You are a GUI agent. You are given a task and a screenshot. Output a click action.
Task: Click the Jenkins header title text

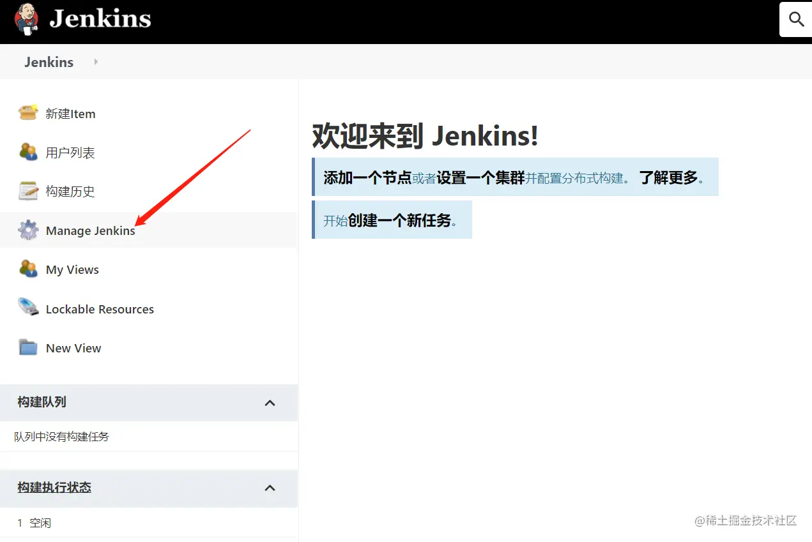(x=100, y=19)
